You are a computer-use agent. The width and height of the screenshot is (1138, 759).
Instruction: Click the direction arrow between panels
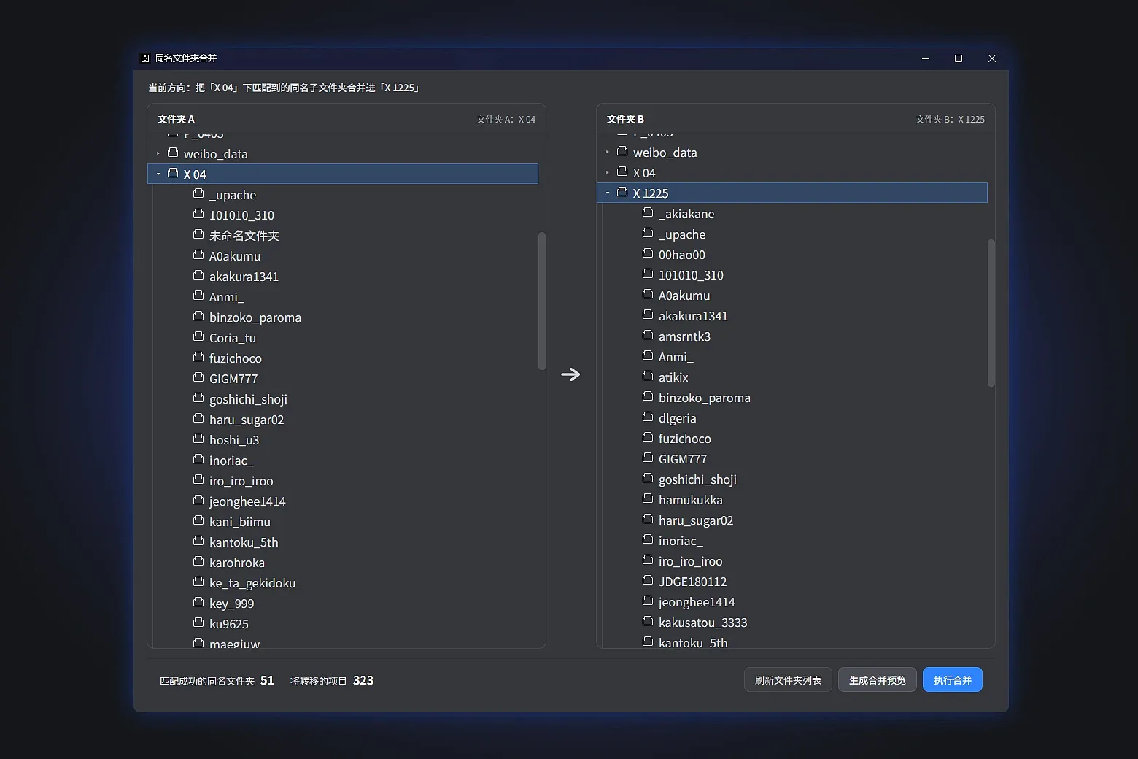coord(570,374)
